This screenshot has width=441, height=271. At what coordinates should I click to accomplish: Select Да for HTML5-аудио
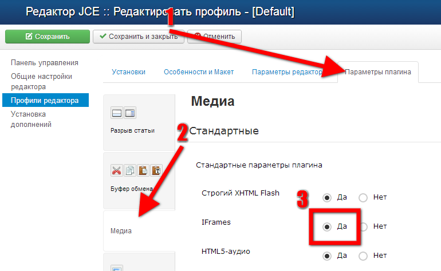(x=327, y=256)
